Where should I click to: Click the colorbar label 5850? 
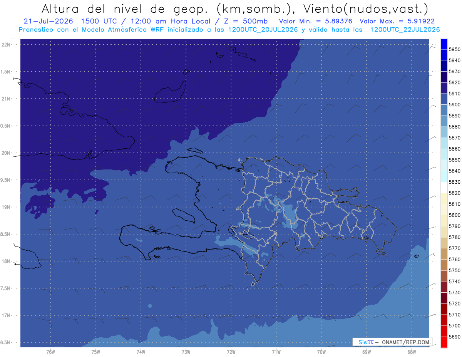pyautogui.click(x=455, y=160)
